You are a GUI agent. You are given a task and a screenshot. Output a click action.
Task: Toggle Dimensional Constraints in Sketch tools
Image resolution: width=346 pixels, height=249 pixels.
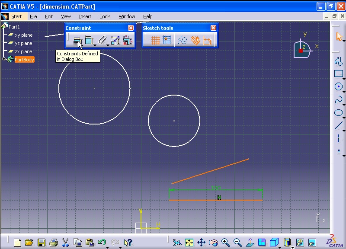pos(208,41)
